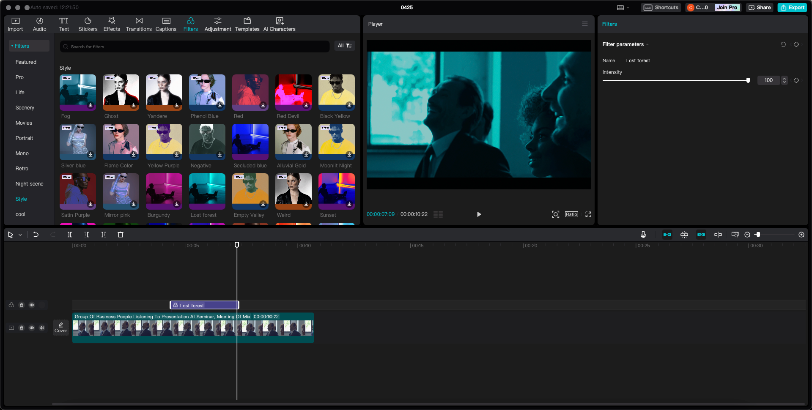The image size is (812, 410).
Task: Open the Shortcuts panel
Action: 661,8
